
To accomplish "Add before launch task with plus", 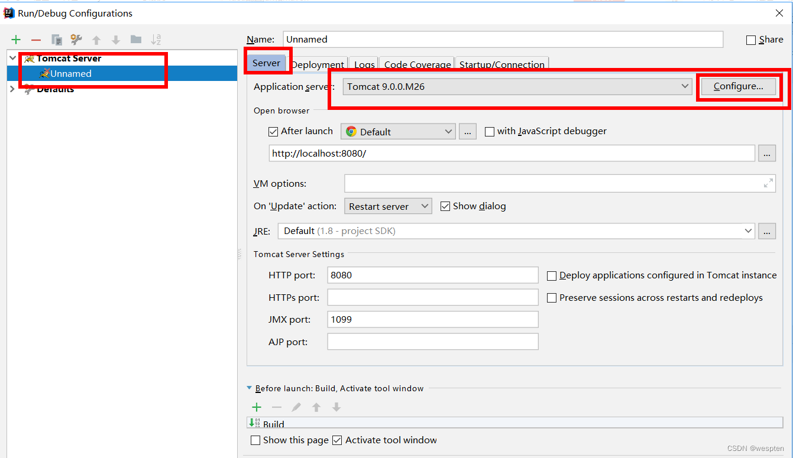I will [x=257, y=407].
